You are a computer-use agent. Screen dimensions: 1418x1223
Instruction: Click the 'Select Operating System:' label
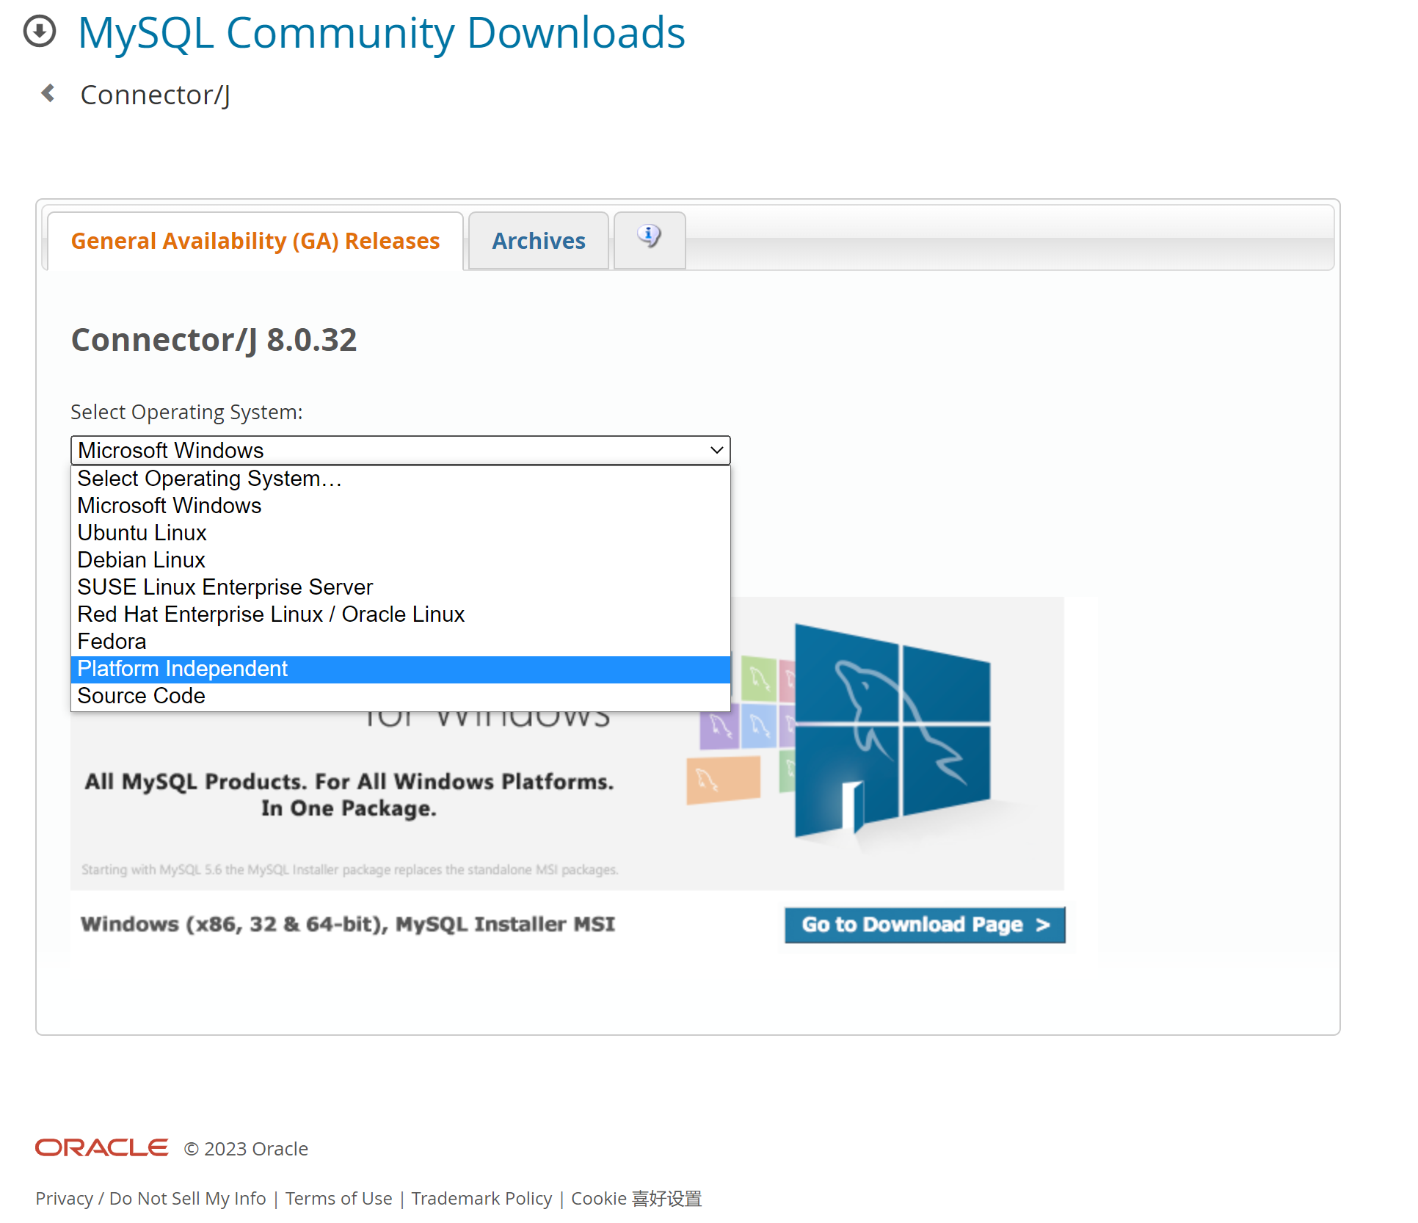pyautogui.click(x=186, y=412)
